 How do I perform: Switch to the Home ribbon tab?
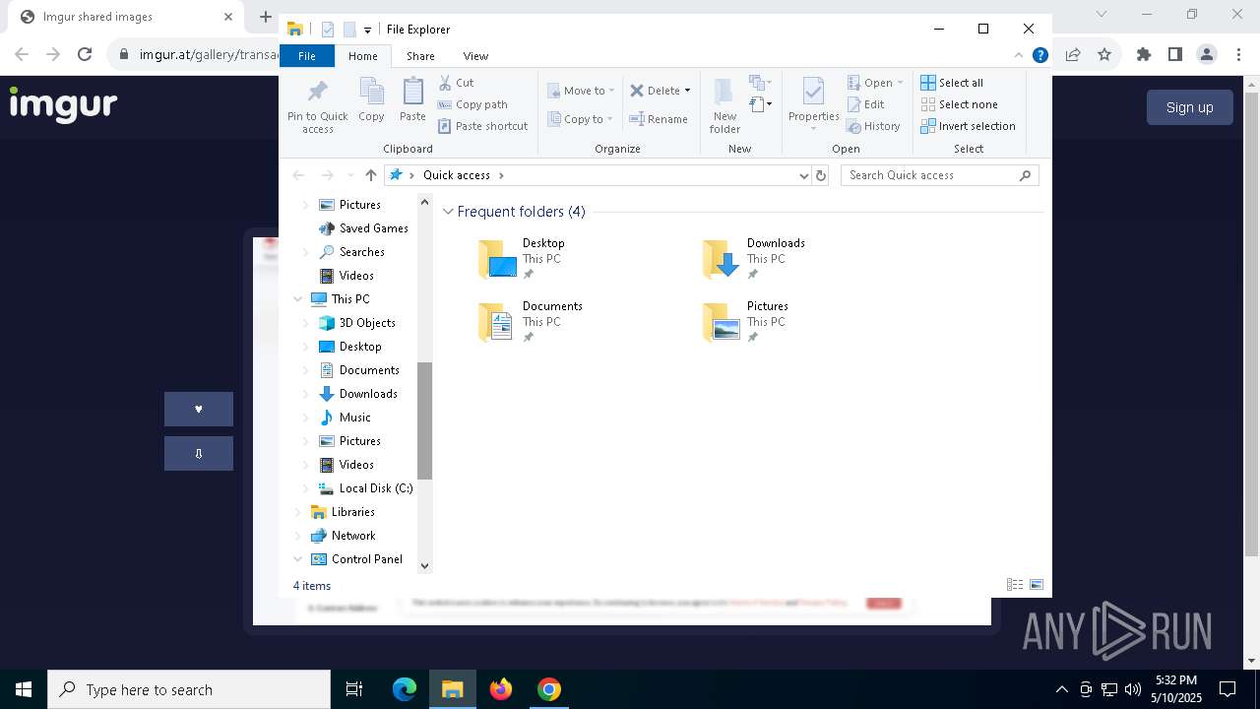[x=362, y=56]
